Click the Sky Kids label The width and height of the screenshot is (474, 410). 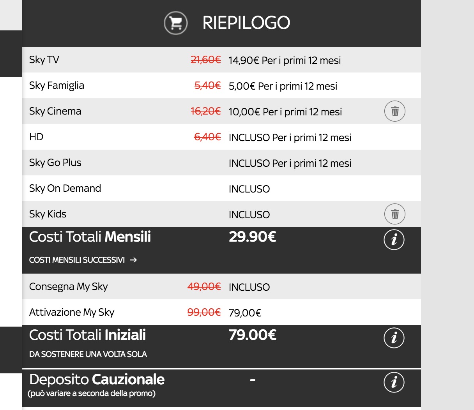point(48,214)
